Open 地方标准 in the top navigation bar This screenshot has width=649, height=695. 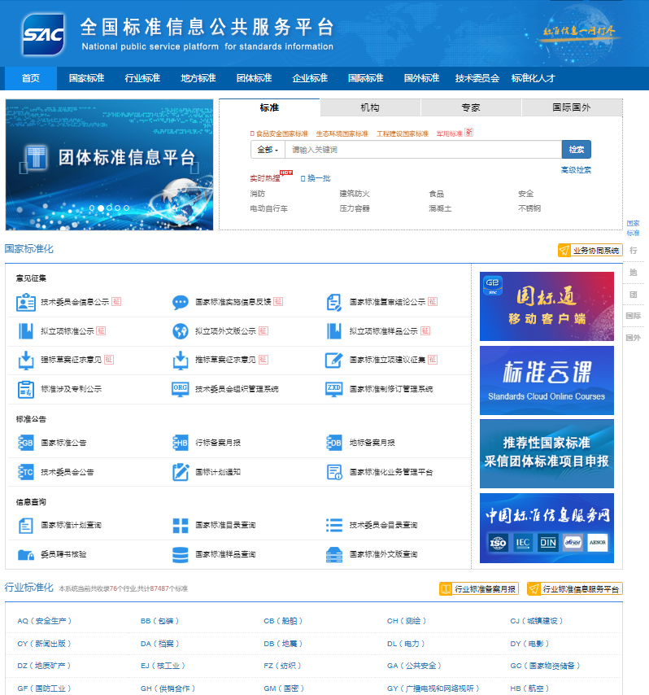[198, 78]
